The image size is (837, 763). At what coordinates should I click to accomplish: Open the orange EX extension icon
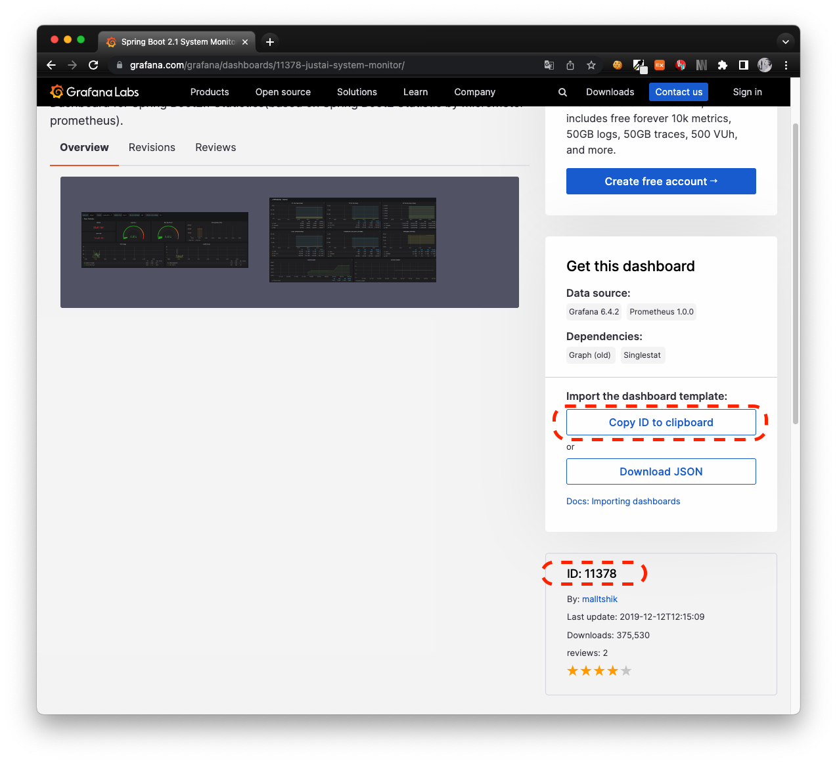[x=660, y=65]
